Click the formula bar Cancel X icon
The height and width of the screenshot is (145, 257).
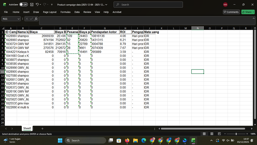(x=27, y=19)
